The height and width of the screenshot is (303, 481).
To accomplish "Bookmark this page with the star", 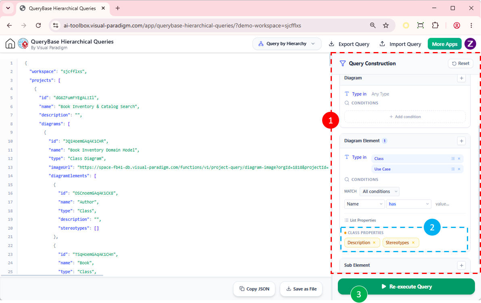I will point(386,25).
